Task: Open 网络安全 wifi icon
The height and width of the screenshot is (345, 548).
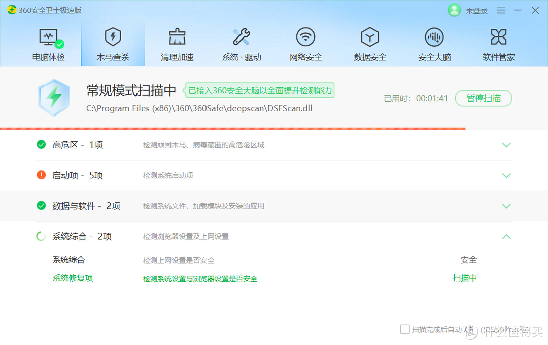Action: click(306, 37)
